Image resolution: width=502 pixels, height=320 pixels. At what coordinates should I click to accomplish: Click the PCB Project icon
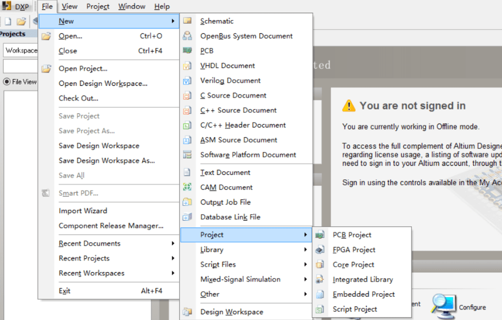321,235
